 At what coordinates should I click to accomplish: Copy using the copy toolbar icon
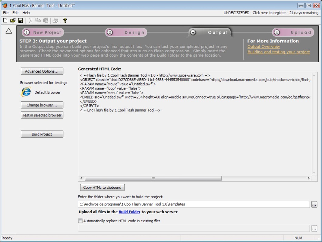(x=38, y=20)
